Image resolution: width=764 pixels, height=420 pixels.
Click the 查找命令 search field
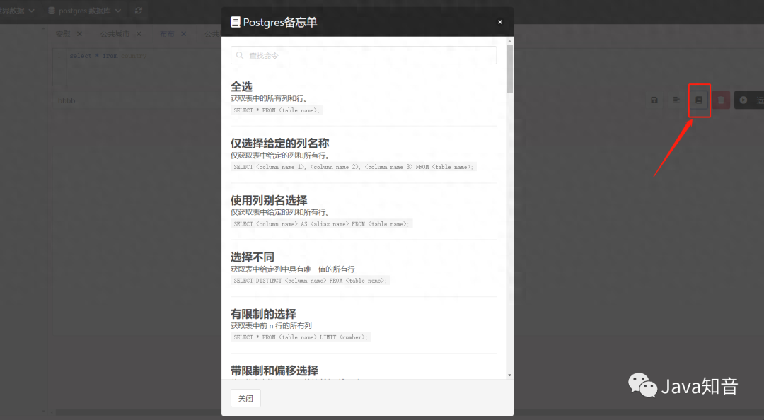pos(364,55)
